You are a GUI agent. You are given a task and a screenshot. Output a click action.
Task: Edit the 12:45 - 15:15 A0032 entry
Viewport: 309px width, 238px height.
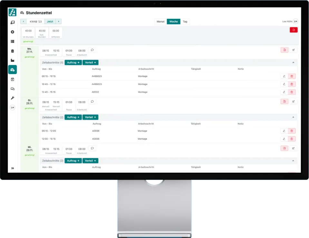(x=284, y=92)
